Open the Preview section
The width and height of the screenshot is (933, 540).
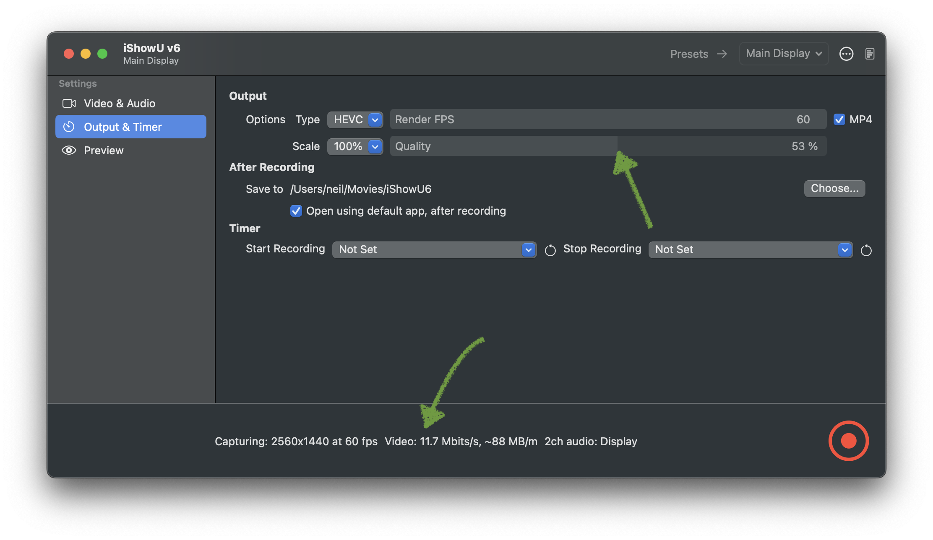pyautogui.click(x=130, y=150)
